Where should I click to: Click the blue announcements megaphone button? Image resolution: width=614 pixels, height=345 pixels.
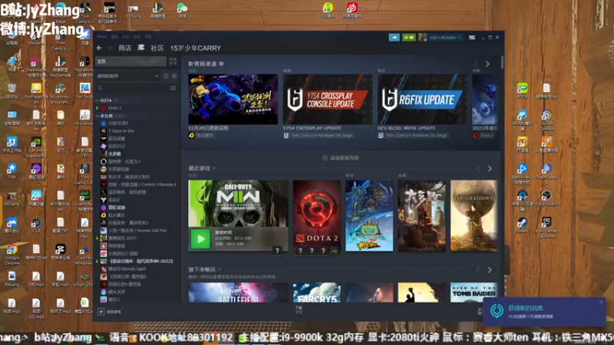pyautogui.click(x=394, y=37)
